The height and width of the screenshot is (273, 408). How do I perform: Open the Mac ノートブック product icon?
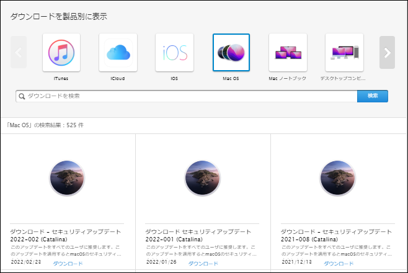coord(288,53)
